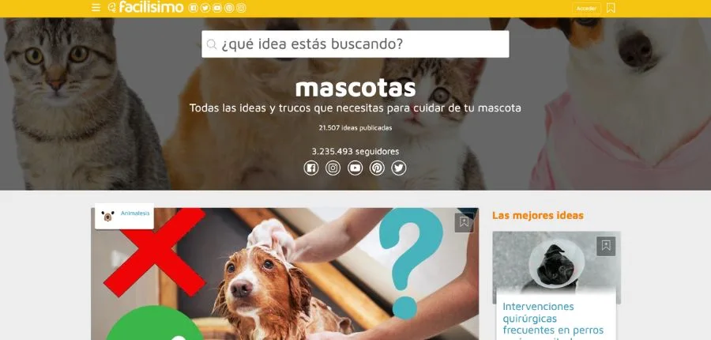Open the hamburger menu in header
This screenshot has width=711, height=340.
point(96,8)
